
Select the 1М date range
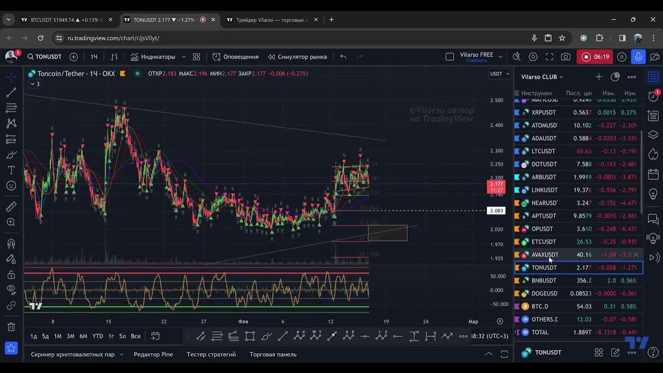(x=58, y=336)
